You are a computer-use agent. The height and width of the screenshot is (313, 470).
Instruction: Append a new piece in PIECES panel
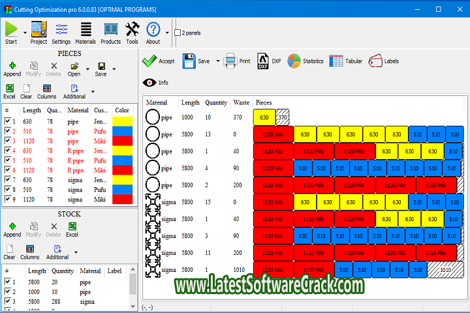click(12, 70)
